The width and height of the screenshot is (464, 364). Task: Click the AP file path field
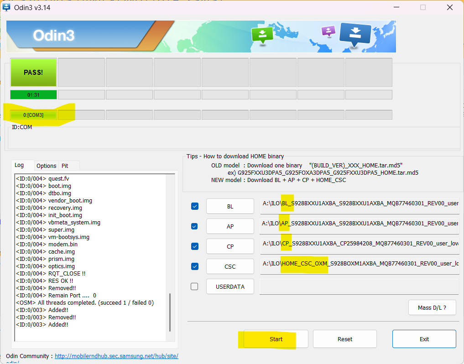tap(360, 226)
